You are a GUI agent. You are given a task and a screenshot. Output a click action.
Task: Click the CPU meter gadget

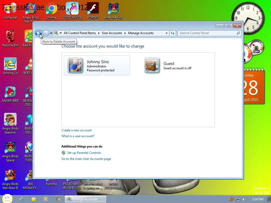[x=254, y=52]
